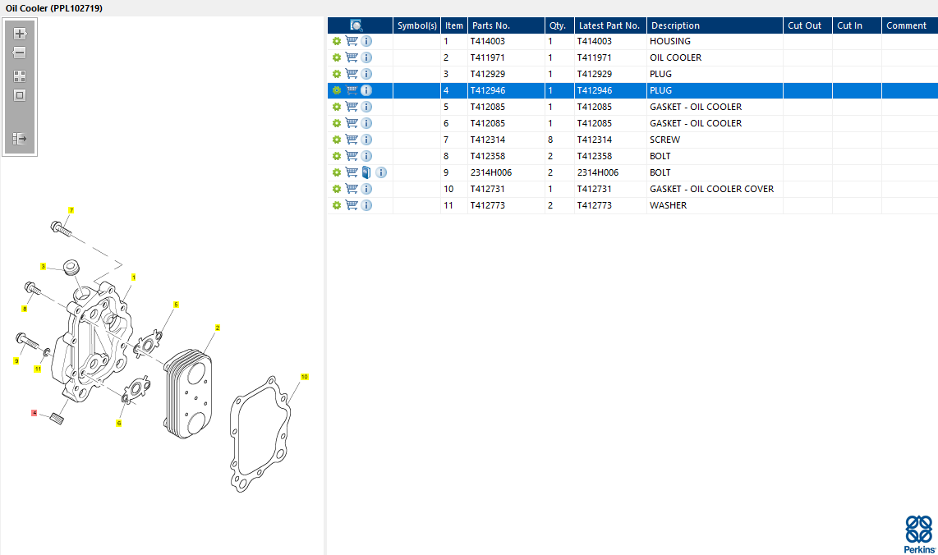The image size is (938, 555).
Task: Sort by Qty. column header
Action: 559,25
